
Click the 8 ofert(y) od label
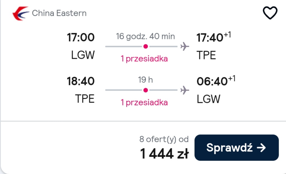click(x=164, y=139)
